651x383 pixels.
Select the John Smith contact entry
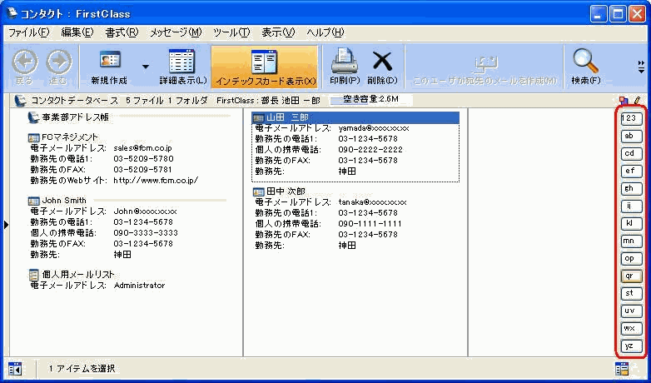pos(63,200)
